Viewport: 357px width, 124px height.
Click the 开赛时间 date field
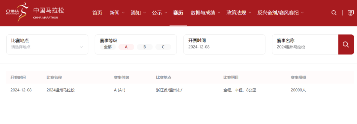pos(224,45)
